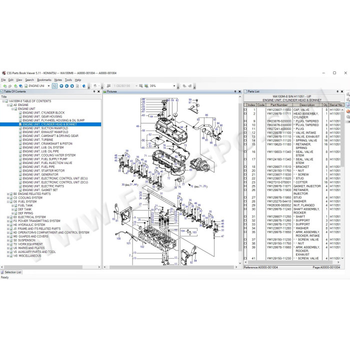This screenshot has width=350, height=350.
Task: Click the second blue circular navigation arrow
Action: click(66, 86)
